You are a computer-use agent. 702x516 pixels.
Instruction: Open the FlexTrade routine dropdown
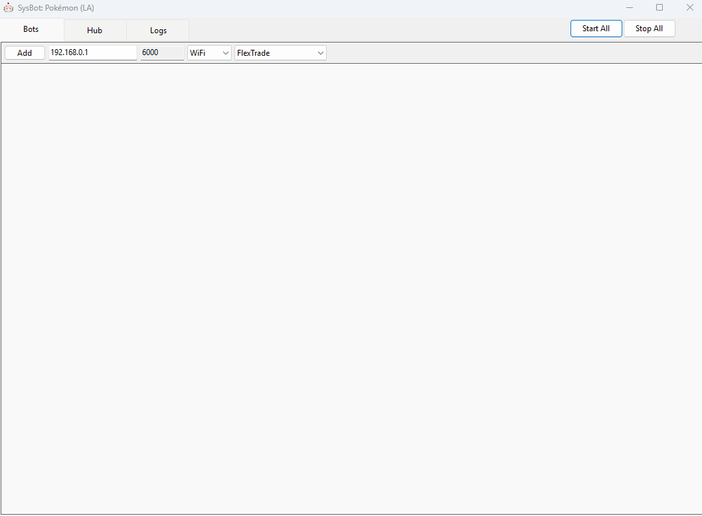click(x=280, y=53)
